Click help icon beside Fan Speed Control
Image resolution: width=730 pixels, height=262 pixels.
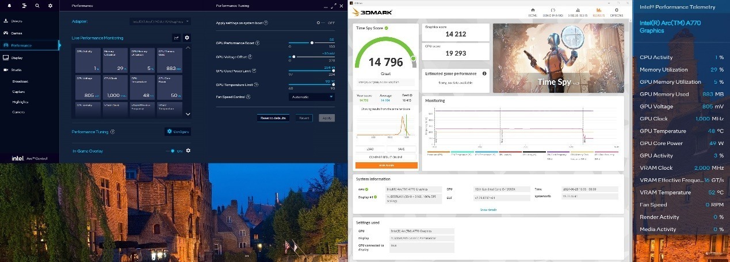tap(249, 97)
